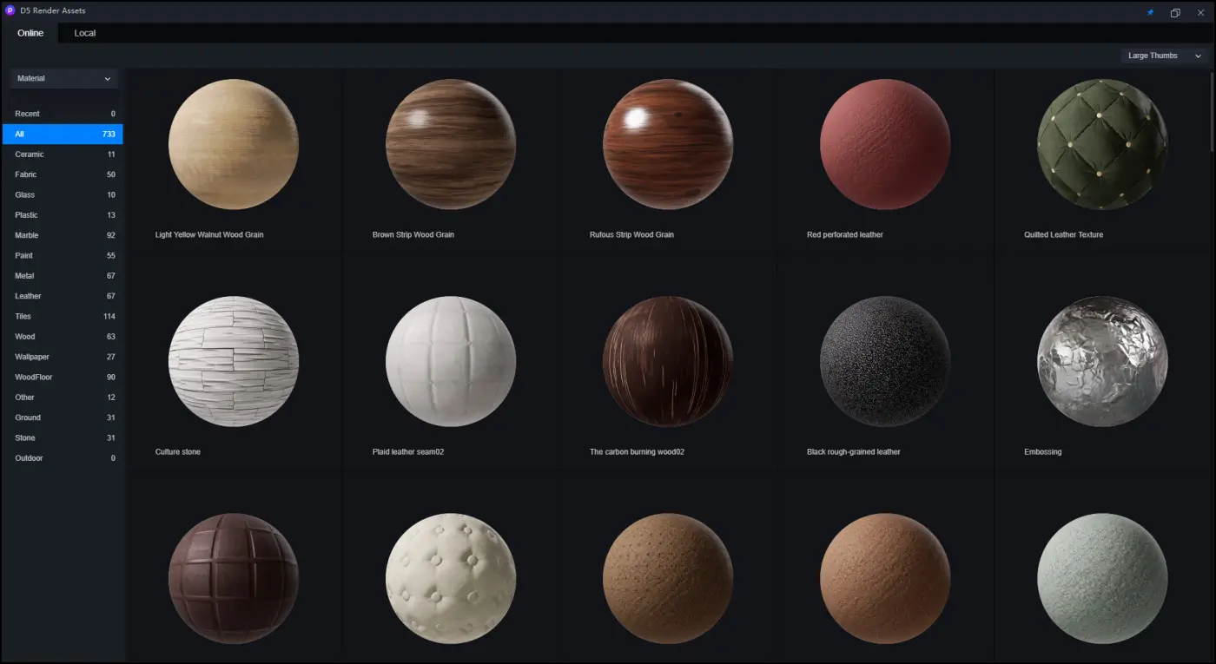Screen dimensions: 1216x664
Task: Select the Tiles category
Action: click(x=63, y=316)
